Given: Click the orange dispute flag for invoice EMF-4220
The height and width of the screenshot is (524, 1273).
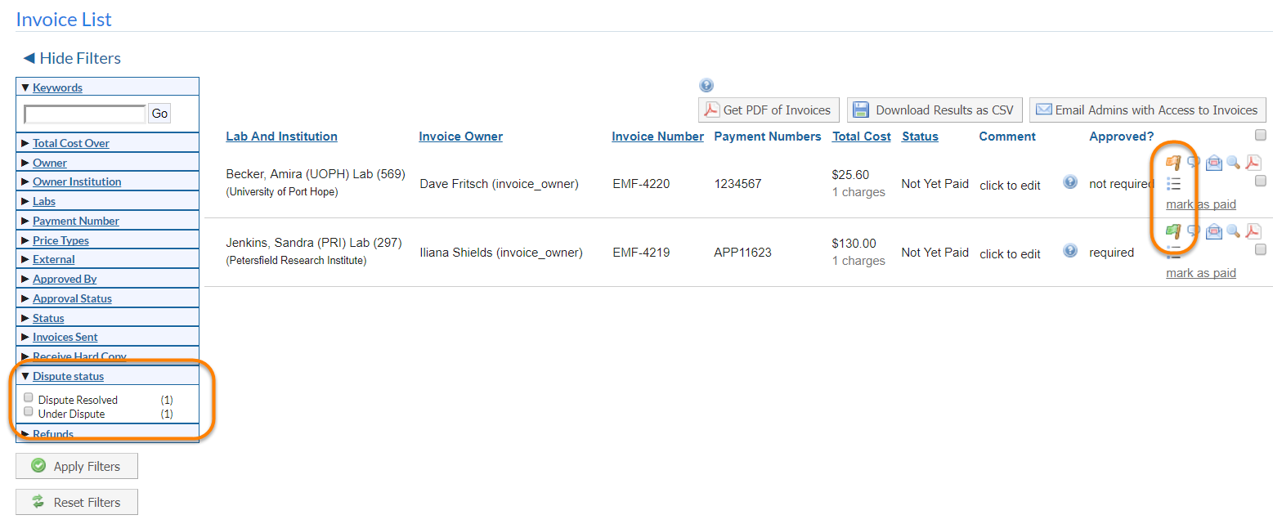Looking at the screenshot, I should tap(1173, 163).
